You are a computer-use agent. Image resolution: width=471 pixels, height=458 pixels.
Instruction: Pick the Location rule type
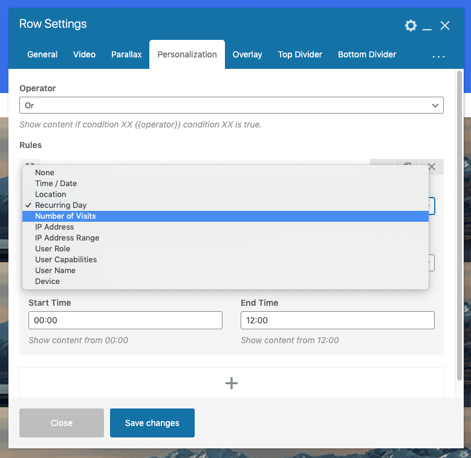pyautogui.click(x=51, y=195)
